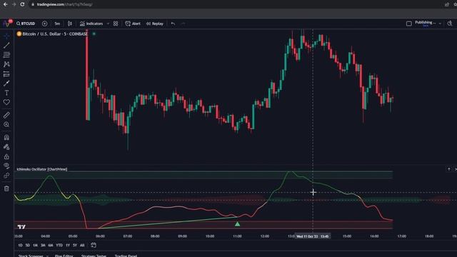The image size is (457, 257).
Task: Click the 08:00 time axis label
Action: 155,236
